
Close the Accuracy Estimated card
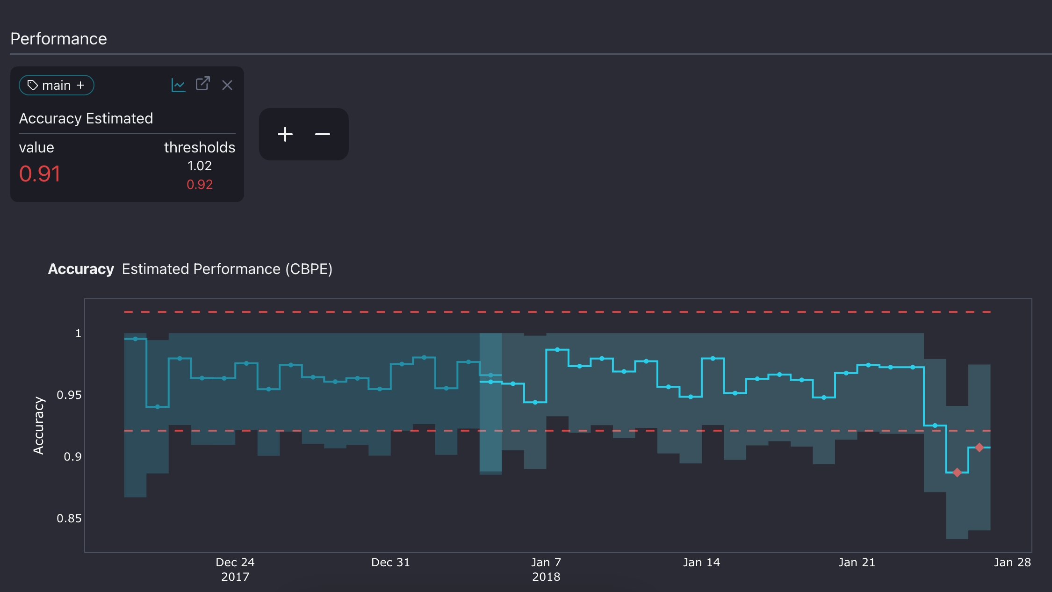click(227, 85)
